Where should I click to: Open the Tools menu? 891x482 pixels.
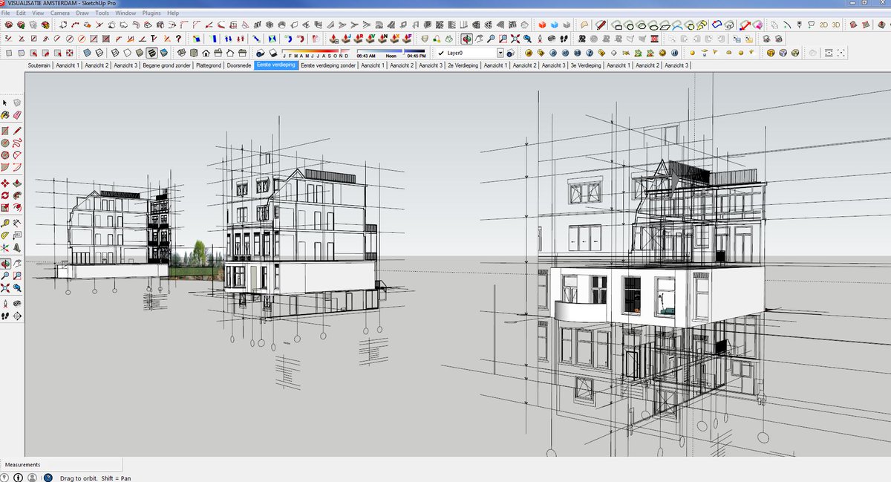tap(102, 13)
